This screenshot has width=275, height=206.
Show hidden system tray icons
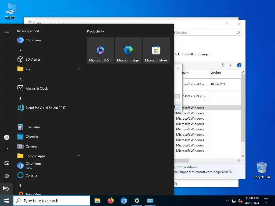click(227, 201)
